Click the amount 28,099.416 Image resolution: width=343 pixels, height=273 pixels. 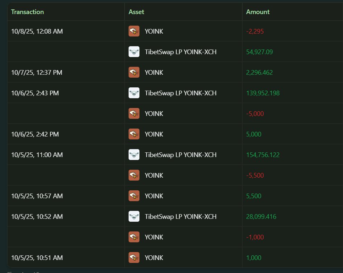click(x=261, y=217)
